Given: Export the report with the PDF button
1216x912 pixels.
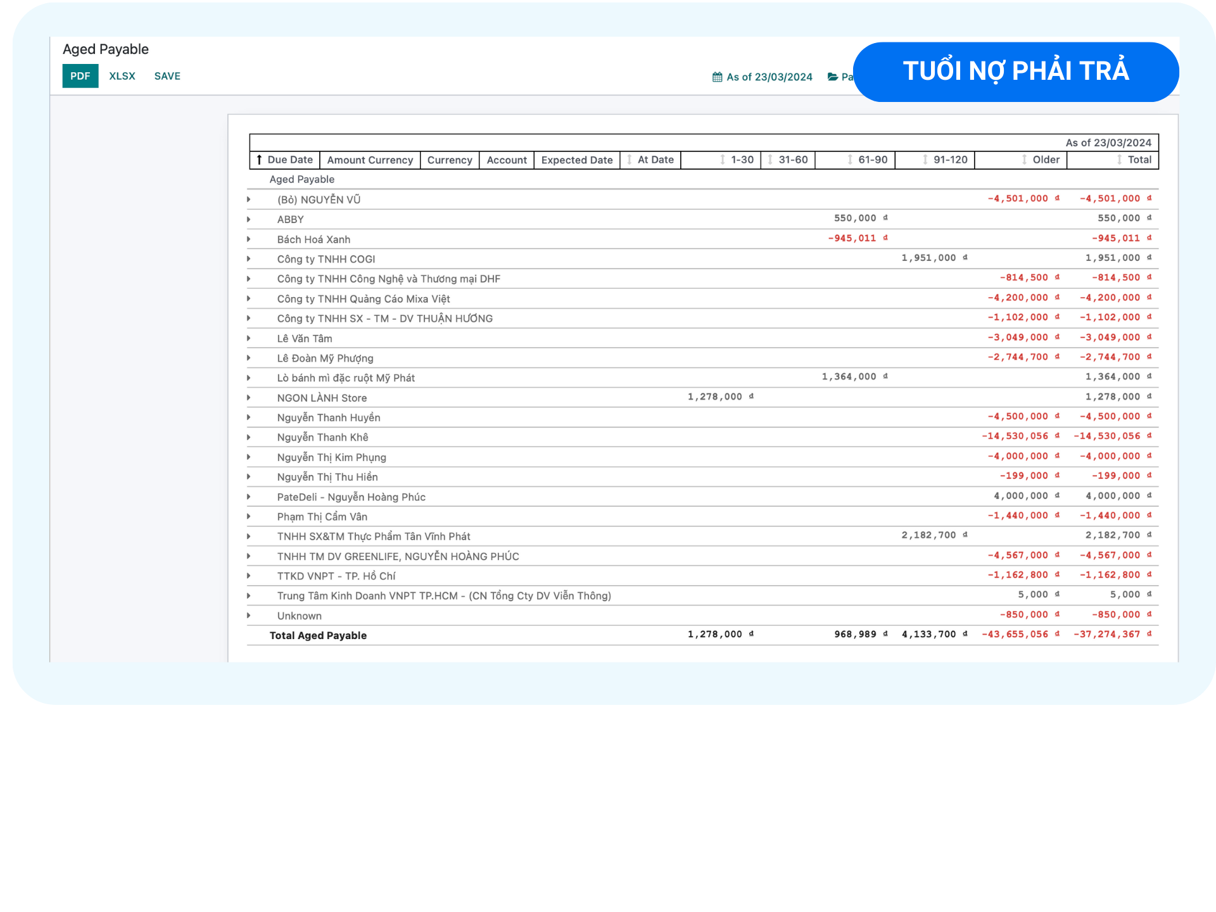Looking at the screenshot, I should tap(80, 76).
